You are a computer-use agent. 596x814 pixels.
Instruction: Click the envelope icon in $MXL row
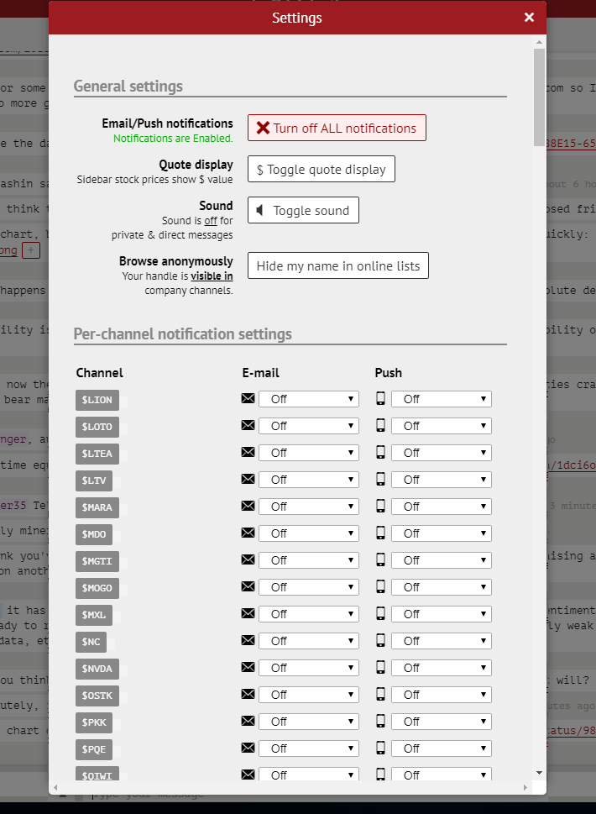click(248, 613)
